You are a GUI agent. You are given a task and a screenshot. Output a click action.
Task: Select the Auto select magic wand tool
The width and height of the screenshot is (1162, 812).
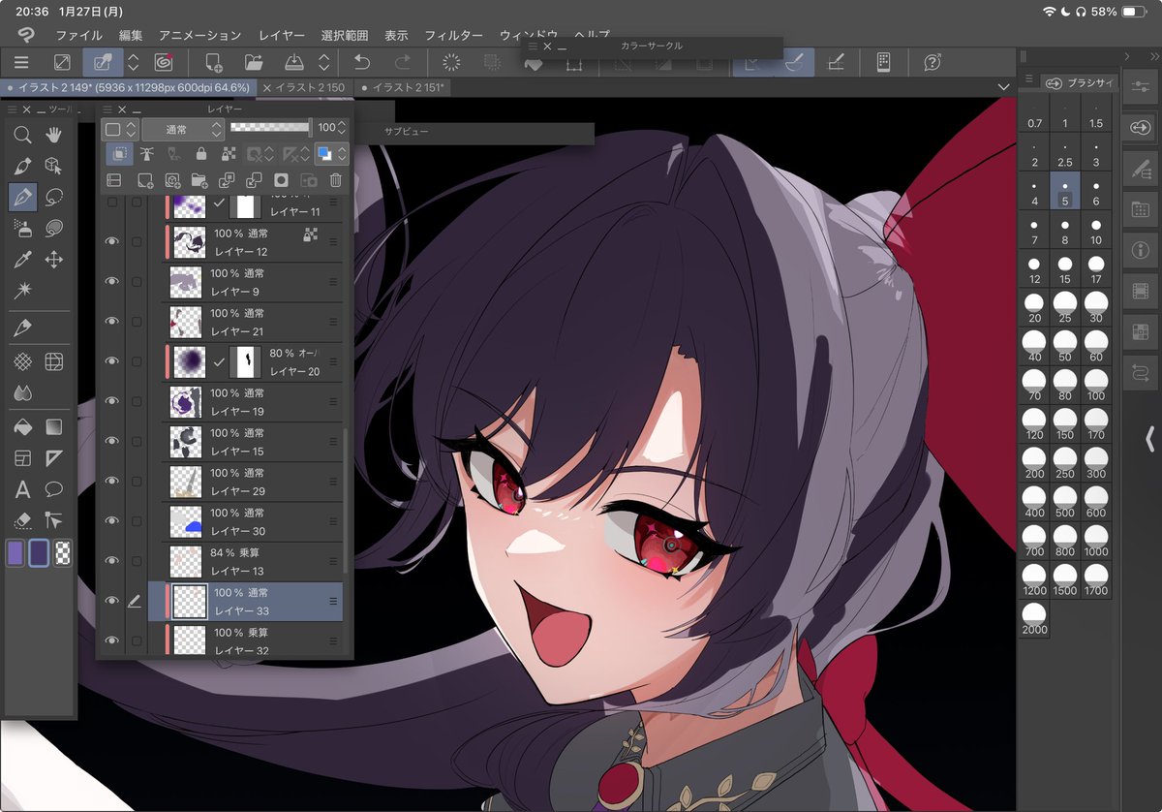[x=23, y=290]
